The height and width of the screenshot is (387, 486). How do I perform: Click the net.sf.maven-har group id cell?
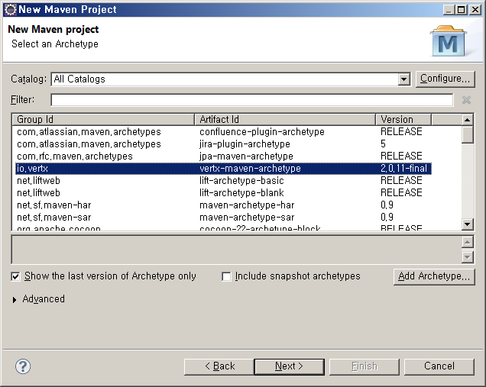pos(54,205)
